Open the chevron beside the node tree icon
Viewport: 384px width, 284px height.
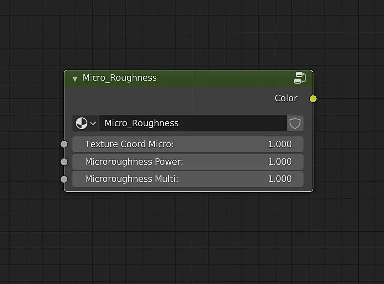(x=93, y=123)
